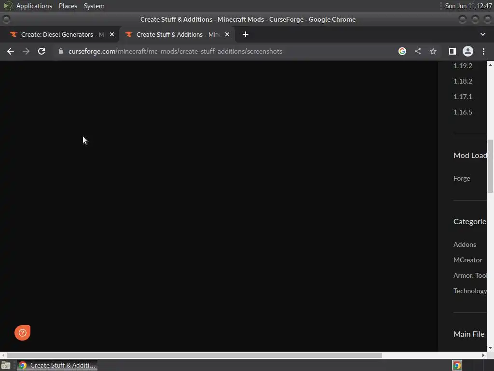Share this page using the share icon
This screenshot has width=494, height=371.
pyautogui.click(x=418, y=51)
